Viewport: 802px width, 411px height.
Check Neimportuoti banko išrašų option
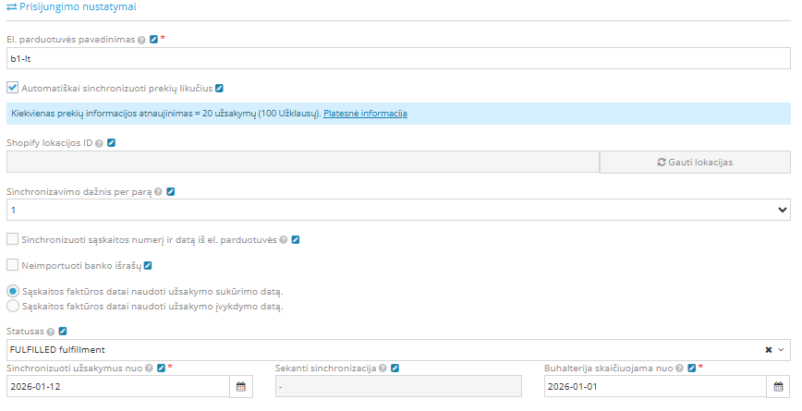point(12,266)
